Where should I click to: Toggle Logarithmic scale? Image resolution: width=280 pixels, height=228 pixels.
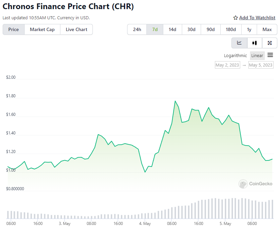235,56
